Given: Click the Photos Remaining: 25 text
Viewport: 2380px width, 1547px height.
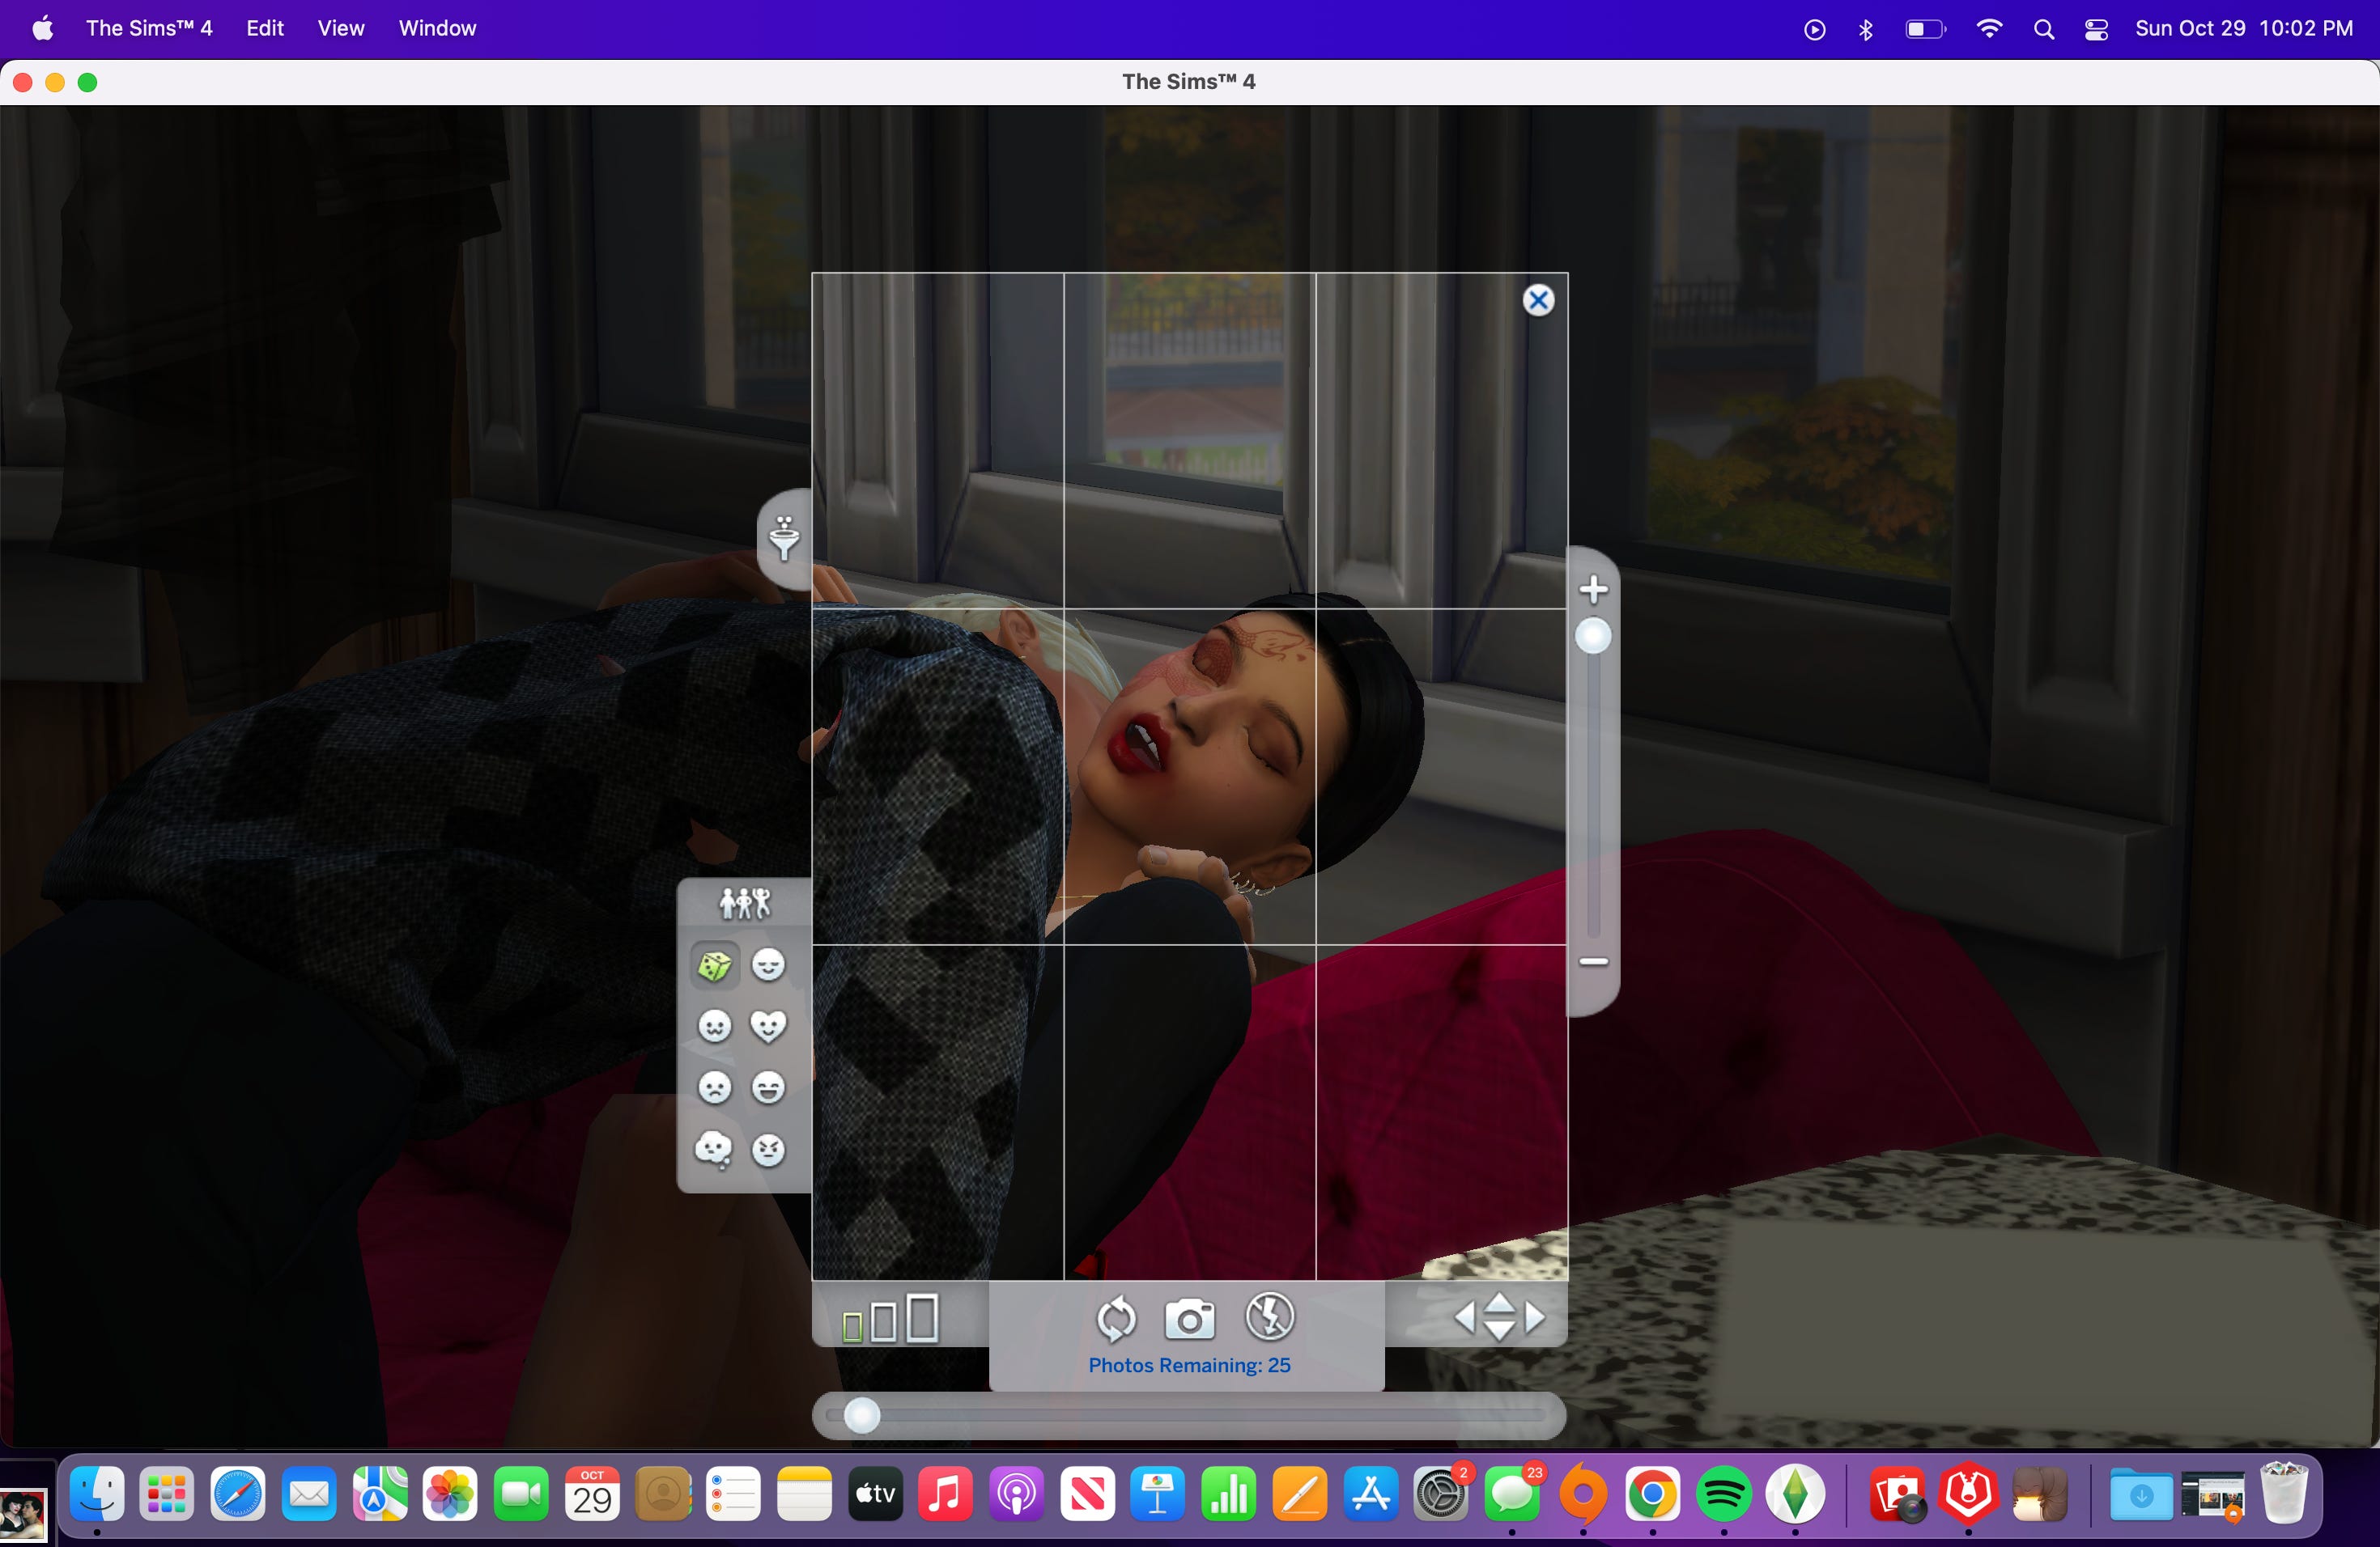Looking at the screenshot, I should (x=1189, y=1365).
